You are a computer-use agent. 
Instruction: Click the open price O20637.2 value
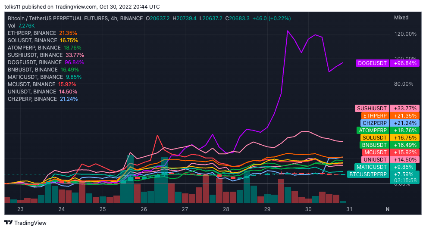click(157, 19)
